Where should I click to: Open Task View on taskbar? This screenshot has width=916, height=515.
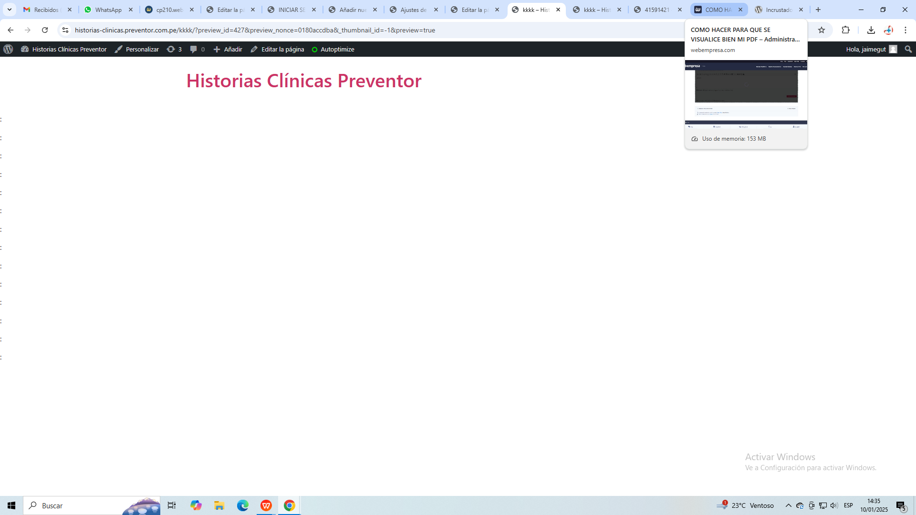coord(172,505)
